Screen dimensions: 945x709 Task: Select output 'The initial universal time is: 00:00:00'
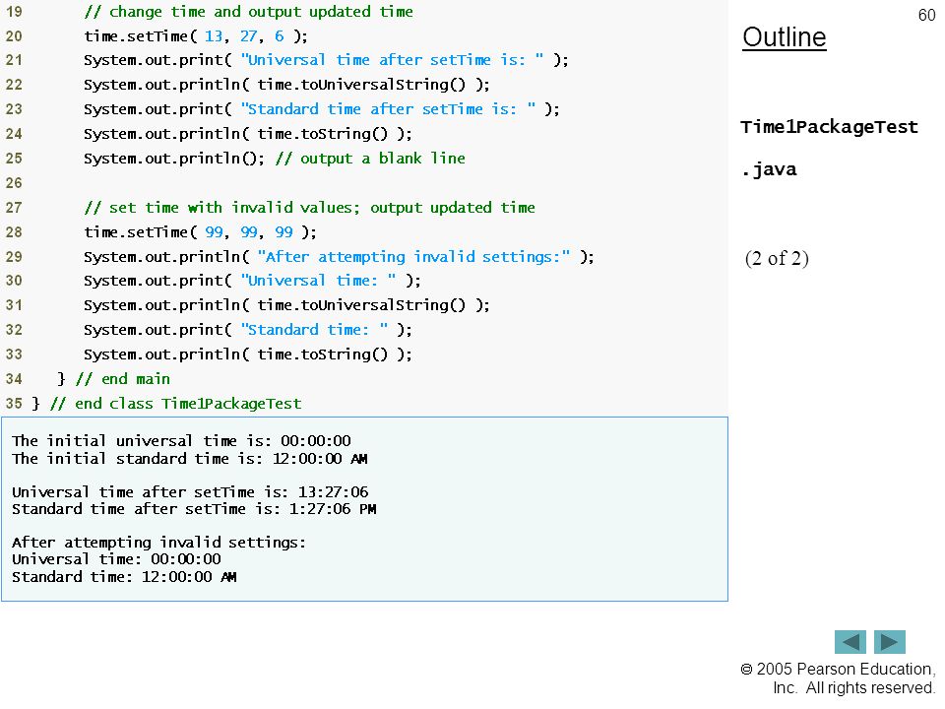pos(181,441)
